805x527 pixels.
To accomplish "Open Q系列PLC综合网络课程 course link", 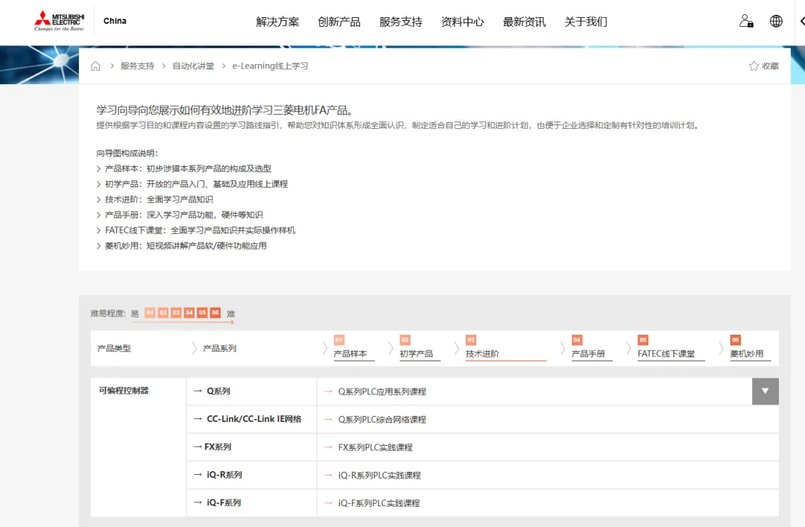I will pos(382,419).
